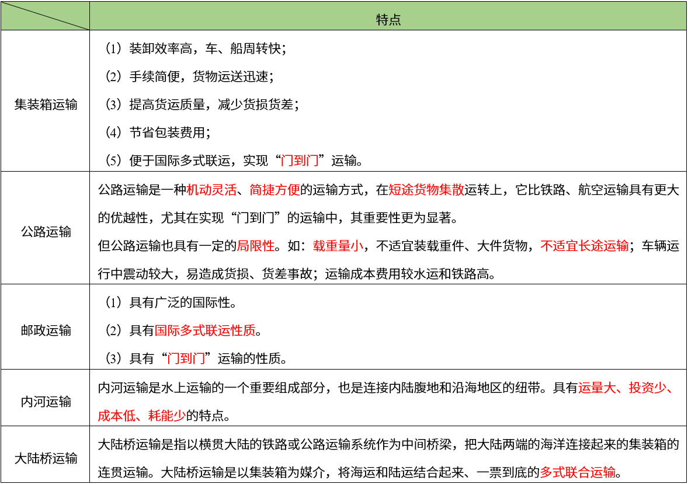Click the red text '局限性'
This screenshot has width=688, height=484.
pyautogui.click(x=256, y=245)
